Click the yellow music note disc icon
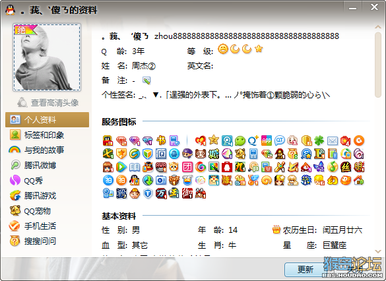 tap(333, 167)
